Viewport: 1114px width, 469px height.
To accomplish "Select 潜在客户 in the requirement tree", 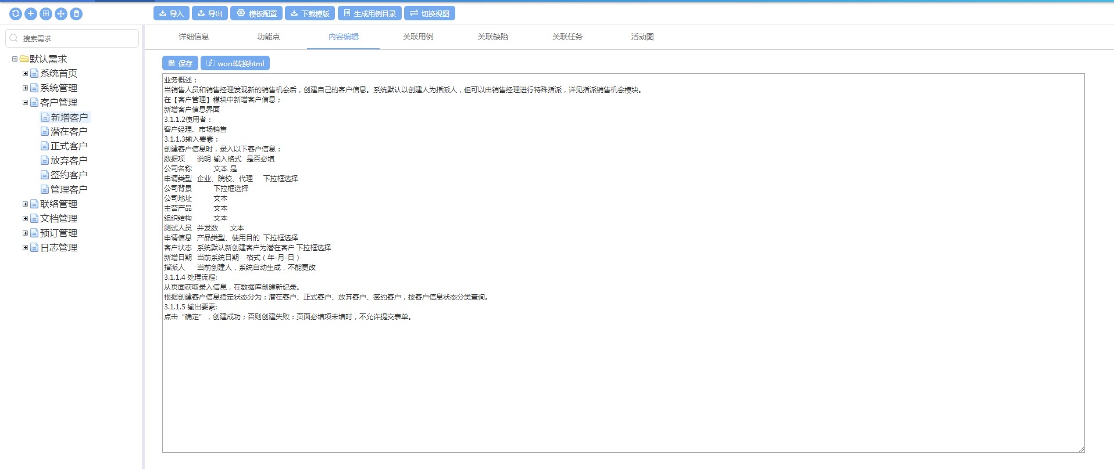I will coord(69,132).
